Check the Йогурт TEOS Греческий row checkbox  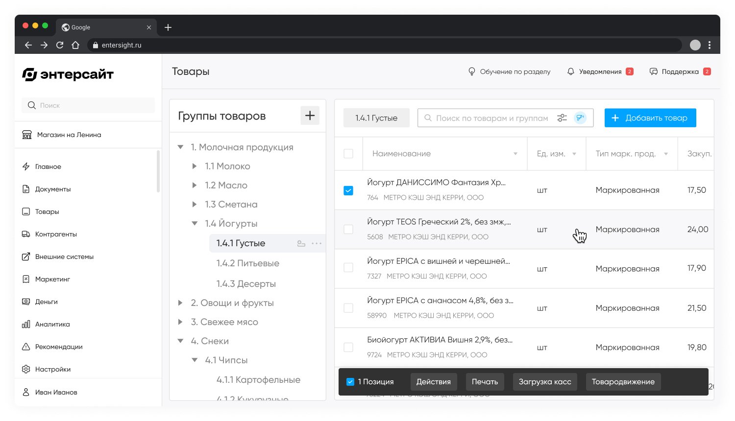[x=348, y=229]
